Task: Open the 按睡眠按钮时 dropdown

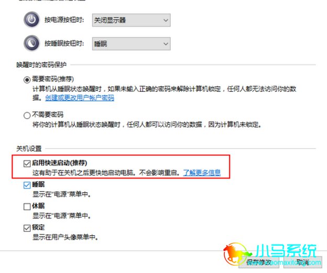Action: pyautogui.click(x=131, y=44)
